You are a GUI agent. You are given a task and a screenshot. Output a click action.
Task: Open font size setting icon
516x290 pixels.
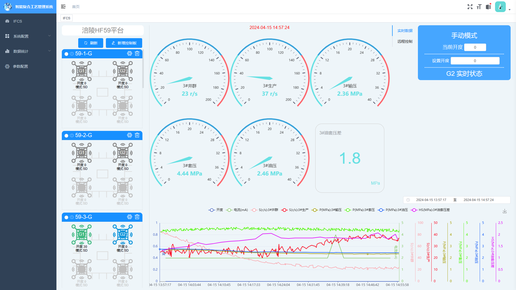point(479,7)
